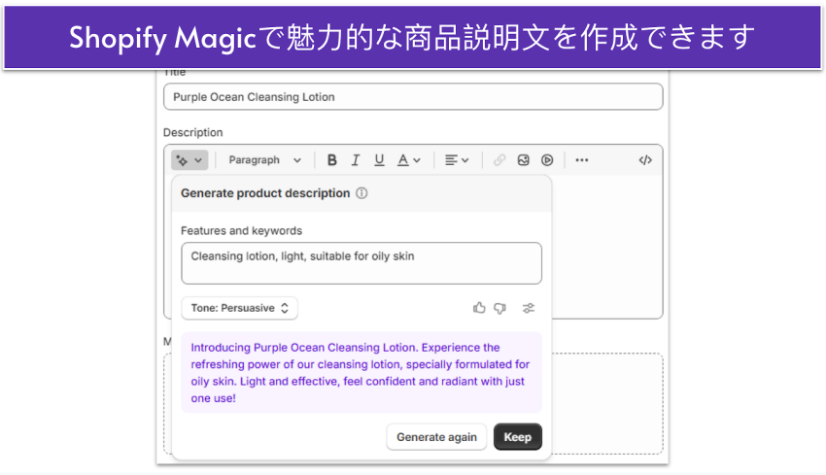
Task: Click the Title field with Purple Ocean Cleansing Lotion
Action: tap(413, 97)
